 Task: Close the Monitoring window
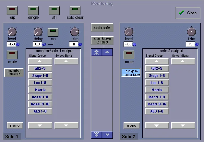coord(188,13)
